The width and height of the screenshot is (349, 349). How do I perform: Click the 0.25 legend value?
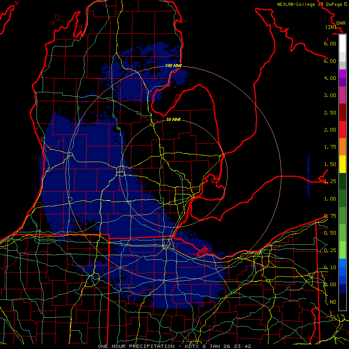pos(330,251)
